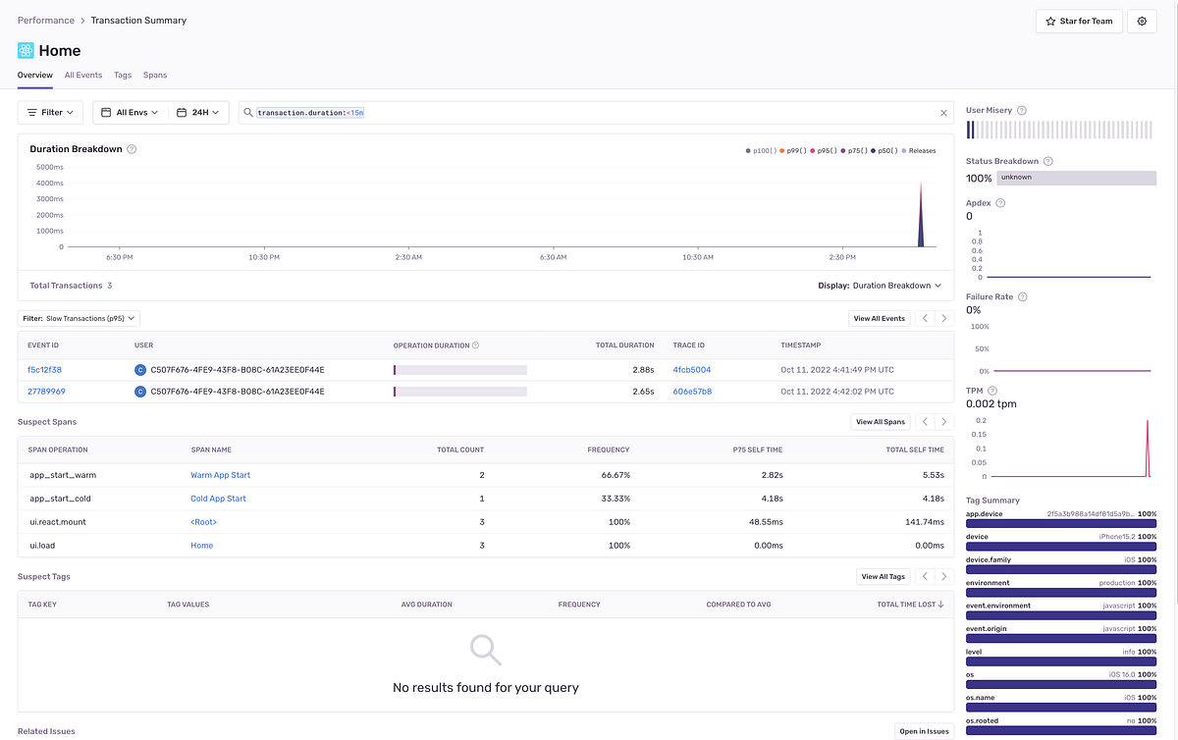This screenshot has width=1178, height=740.
Task: Click the Performance breadcrumb
Action: point(45,20)
